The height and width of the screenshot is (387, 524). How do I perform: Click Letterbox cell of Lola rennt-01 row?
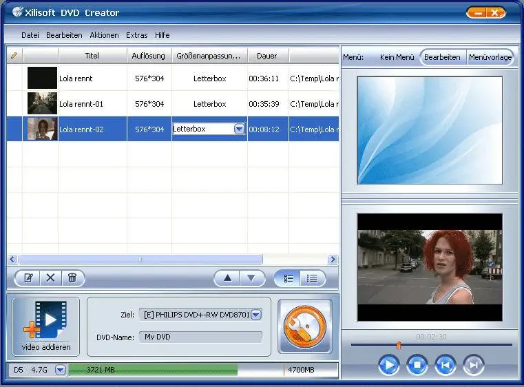(210, 104)
